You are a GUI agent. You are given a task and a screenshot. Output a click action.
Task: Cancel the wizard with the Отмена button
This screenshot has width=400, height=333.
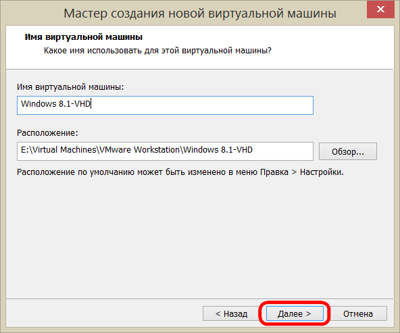[358, 313]
